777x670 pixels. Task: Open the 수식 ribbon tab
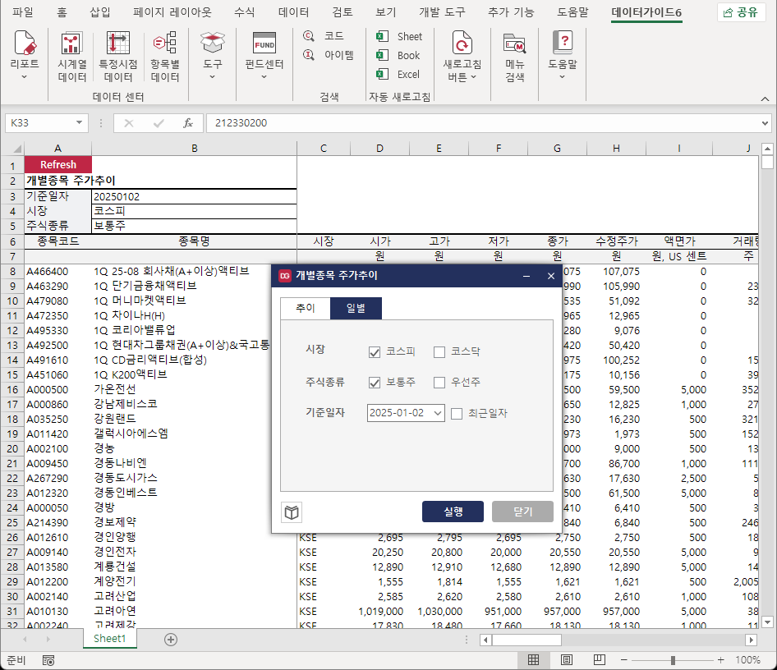tap(244, 12)
